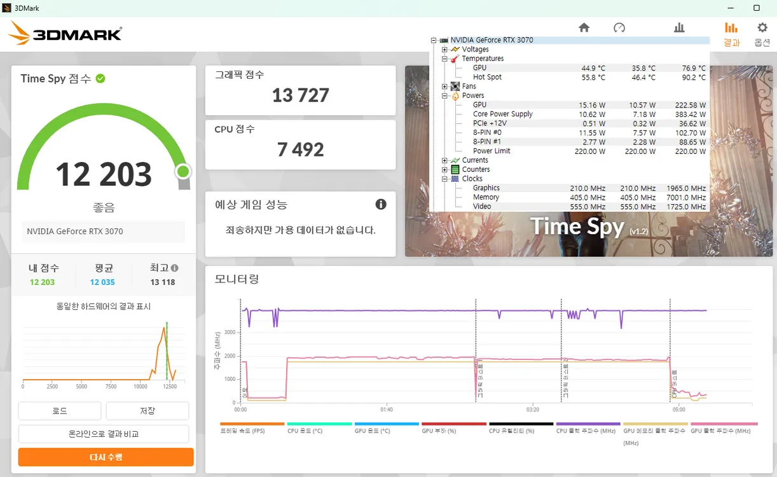Viewport: 777px width, 477px height.
Task: Select the 결과 results tab
Action: 731,34
